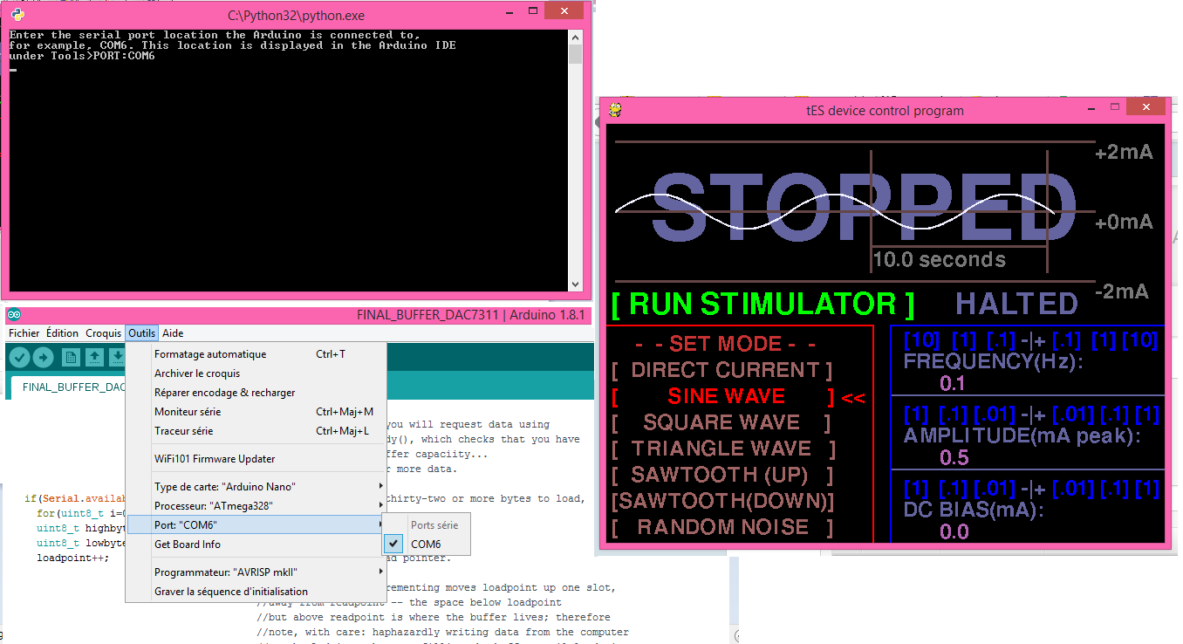
Task: Open the Édition menu
Action: (62, 333)
